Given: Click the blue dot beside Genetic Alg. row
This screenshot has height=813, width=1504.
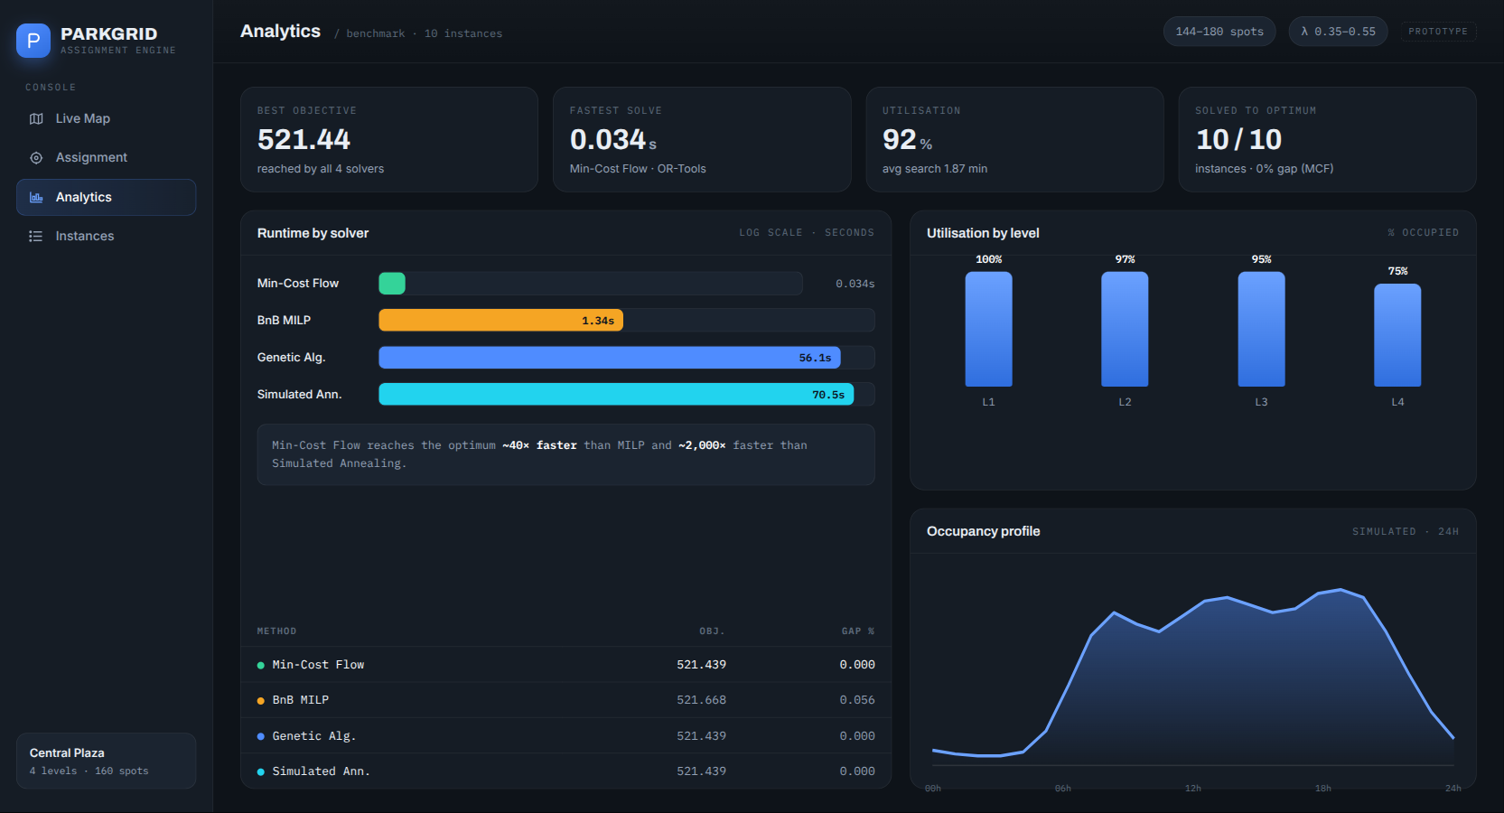Looking at the screenshot, I should (x=261, y=736).
